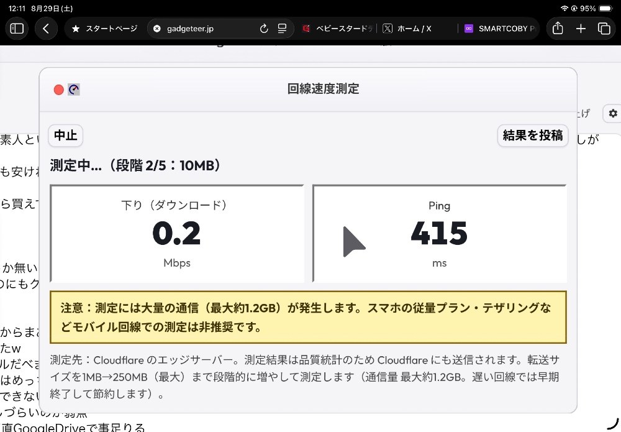Switch to the ホーム / X tab
This screenshot has height=432, width=621.
point(407,29)
